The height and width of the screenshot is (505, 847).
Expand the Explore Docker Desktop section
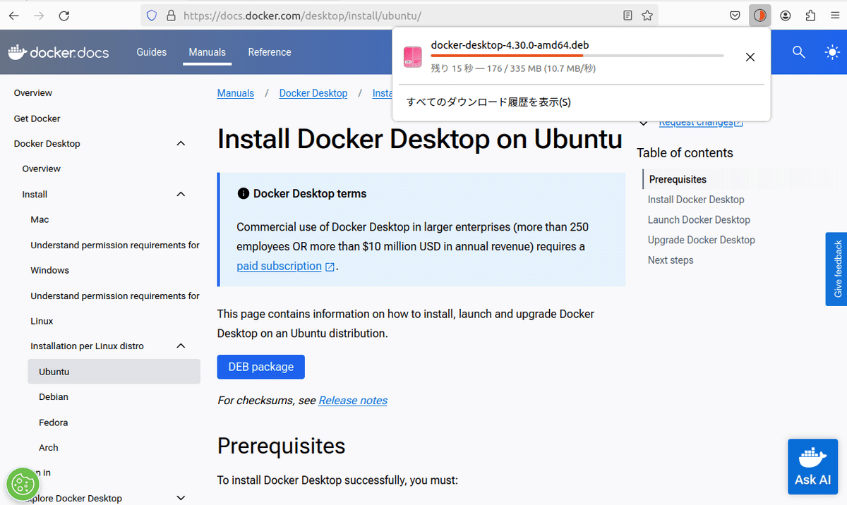(x=181, y=497)
